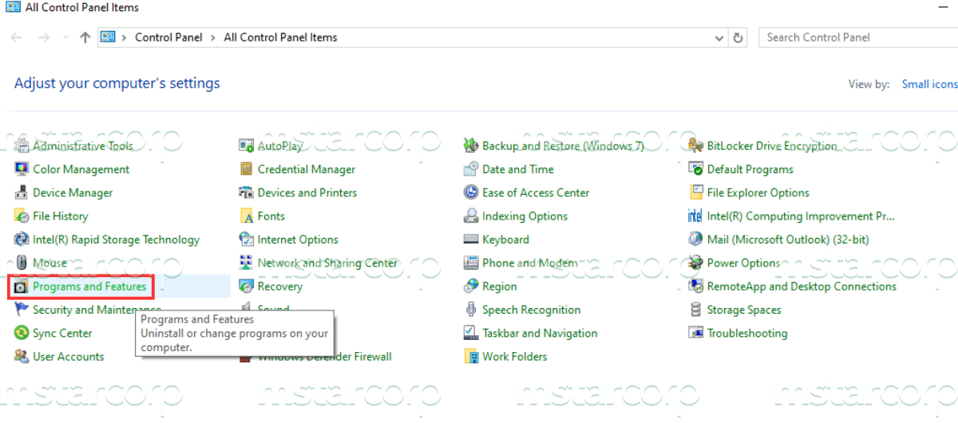Click the Troubleshooting icon
Image resolution: width=958 pixels, height=423 pixels.
(695, 333)
